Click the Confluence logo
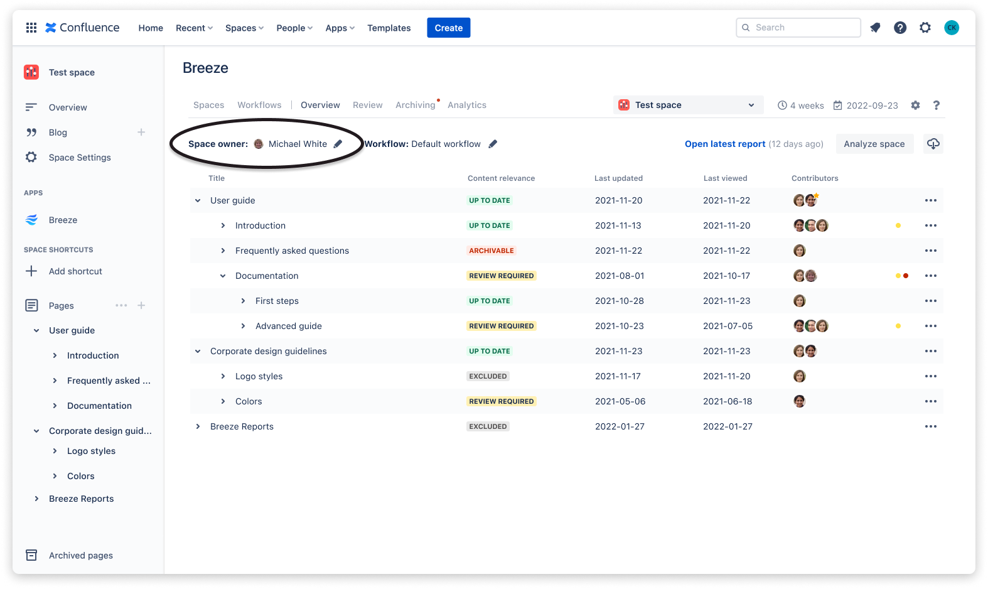The image size is (988, 589). tap(82, 28)
